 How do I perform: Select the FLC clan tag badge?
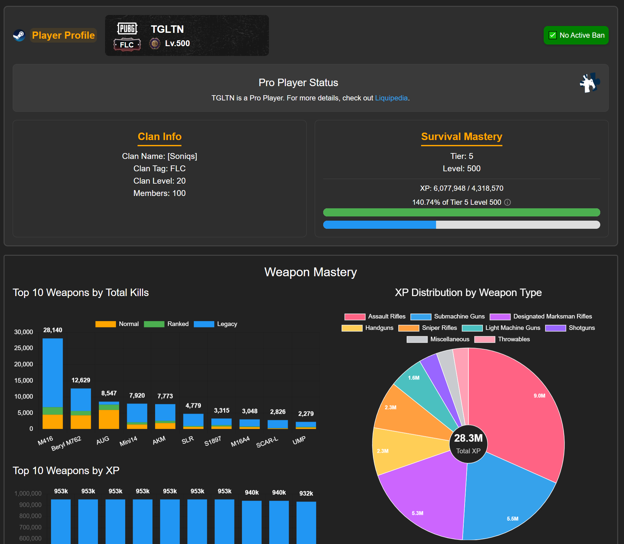(x=127, y=45)
